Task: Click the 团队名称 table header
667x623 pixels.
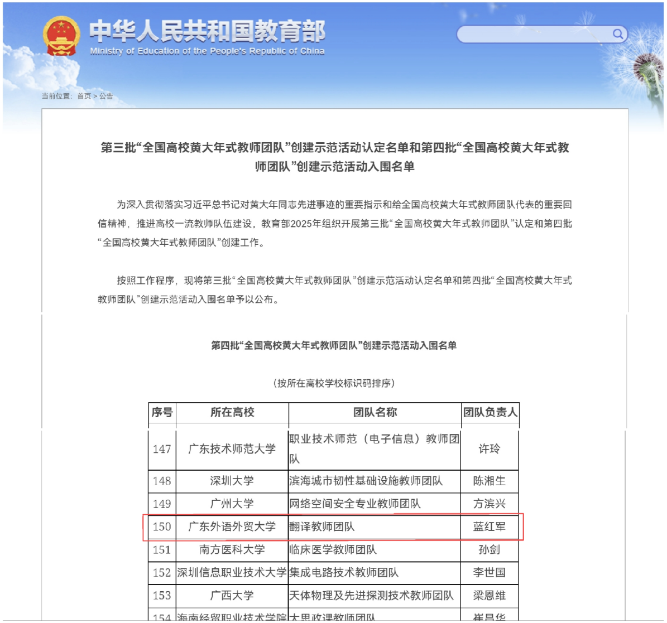Action: [x=375, y=413]
